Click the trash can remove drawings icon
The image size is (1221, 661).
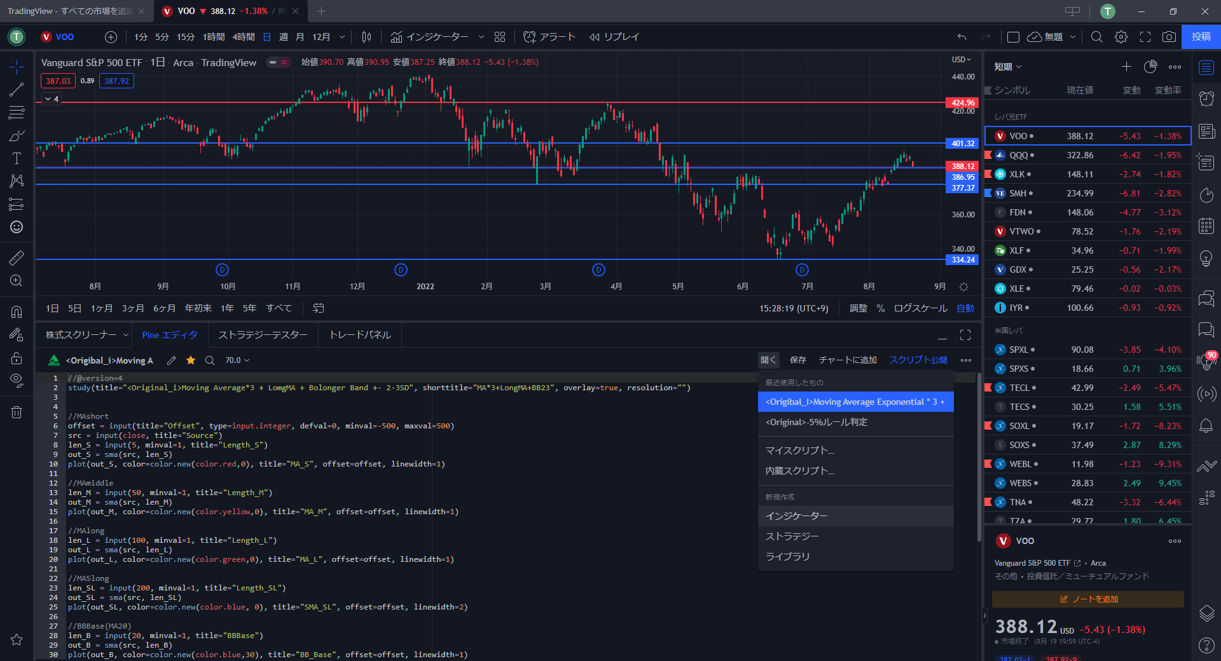(17, 412)
